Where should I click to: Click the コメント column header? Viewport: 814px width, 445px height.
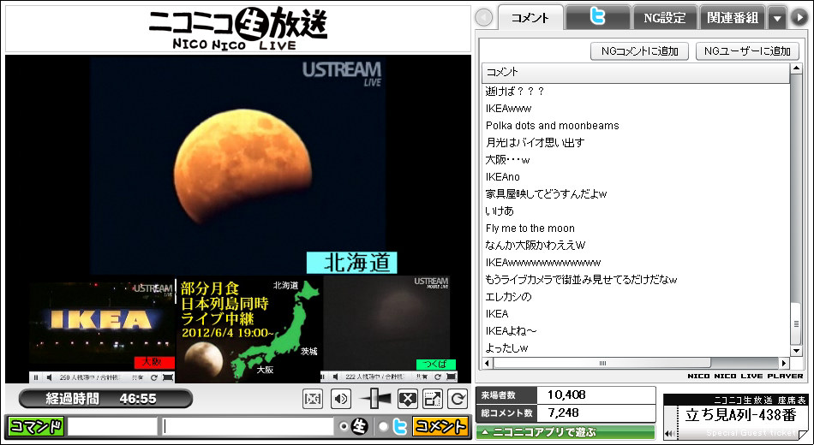click(636, 72)
